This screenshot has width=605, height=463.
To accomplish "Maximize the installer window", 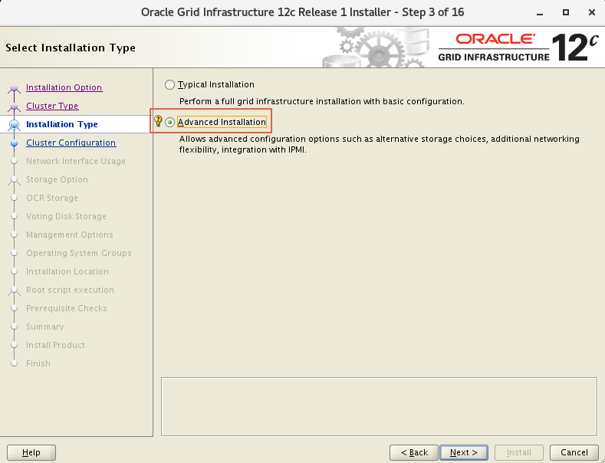I will (x=566, y=12).
